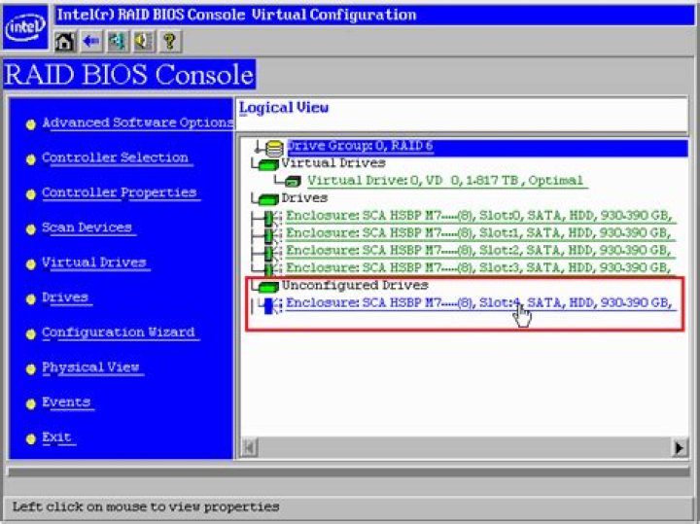
Task: Click Scan Devices link
Action: 87,227
